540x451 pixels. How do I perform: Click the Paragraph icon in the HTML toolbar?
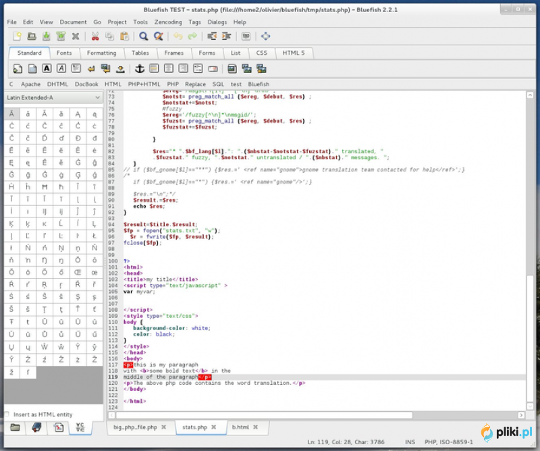tap(76, 69)
